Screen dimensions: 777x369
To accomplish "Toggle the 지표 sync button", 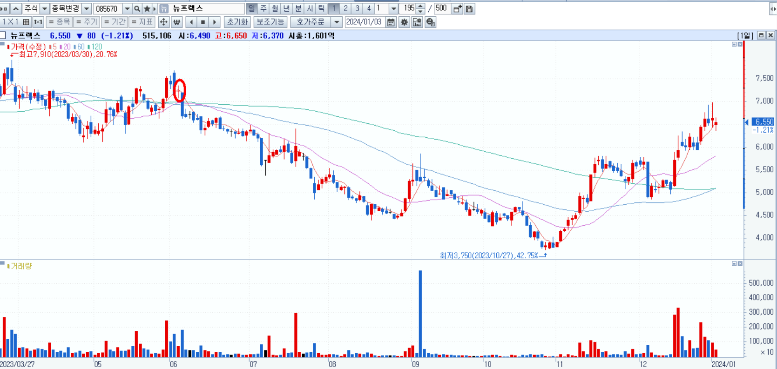I will coord(142,22).
